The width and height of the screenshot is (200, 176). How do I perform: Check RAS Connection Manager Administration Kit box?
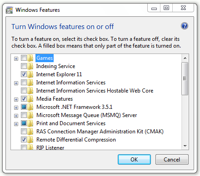(24, 132)
